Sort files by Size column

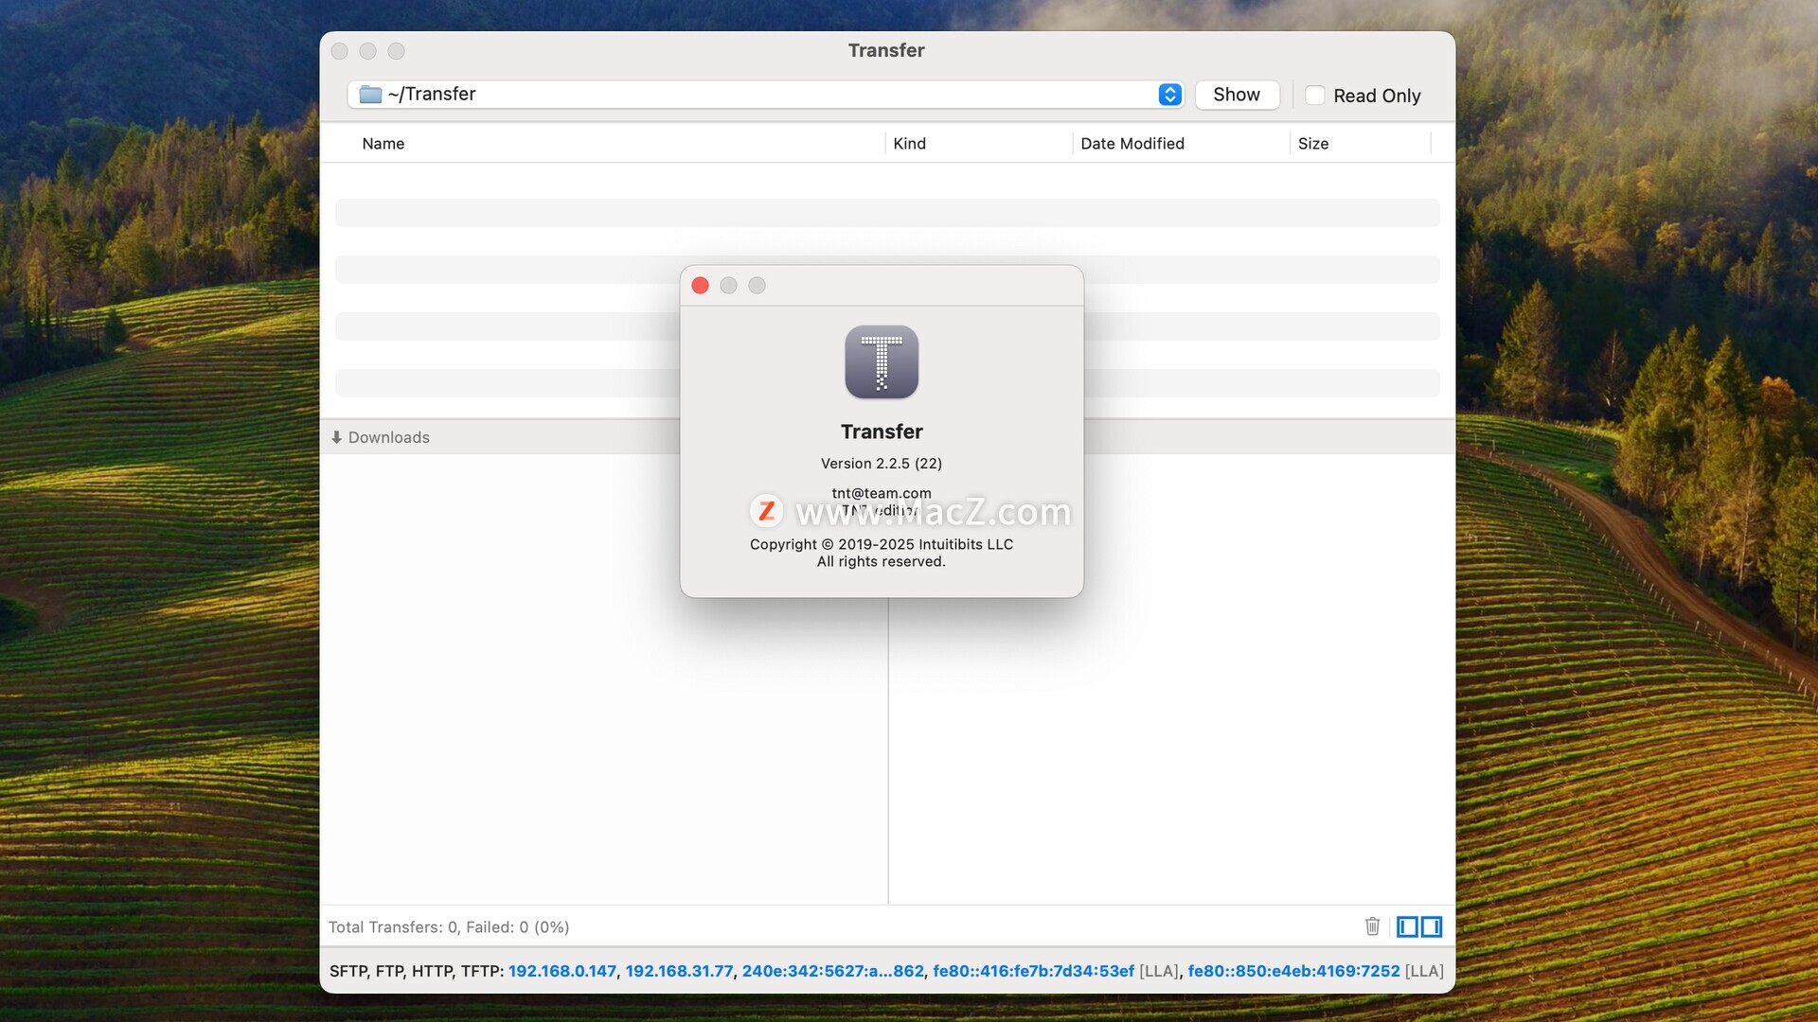click(1313, 144)
